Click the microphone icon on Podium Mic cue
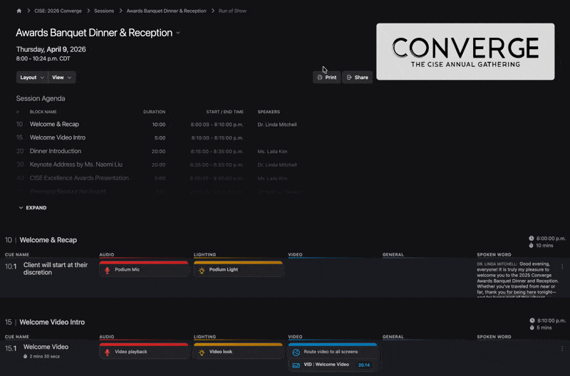Screen dimensions: 570x376 pyautogui.click(x=108, y=270)
